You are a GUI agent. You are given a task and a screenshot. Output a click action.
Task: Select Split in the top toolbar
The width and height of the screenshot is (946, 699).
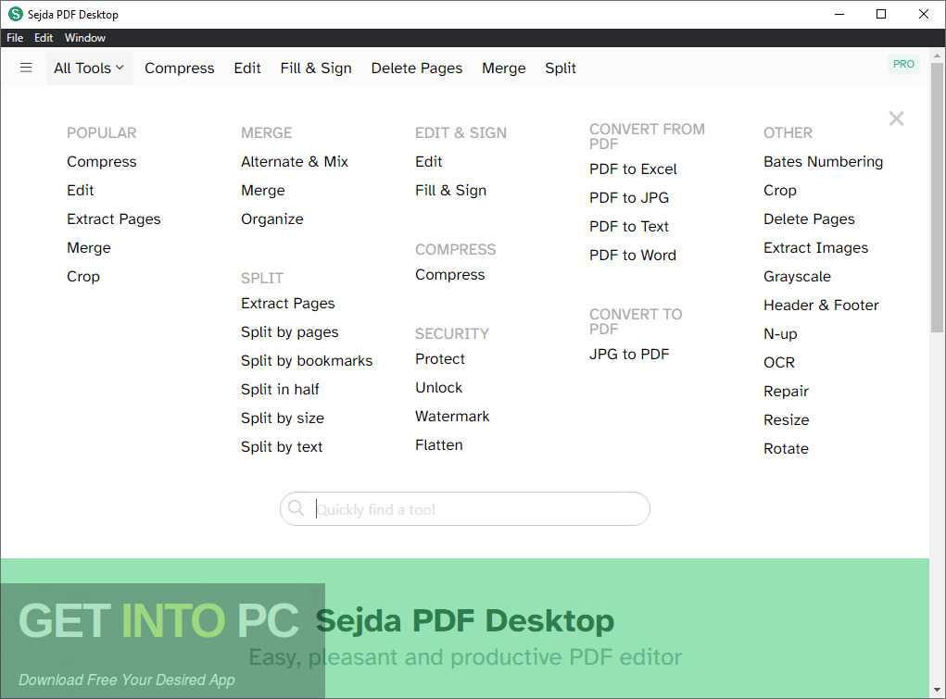coord(561,69)
